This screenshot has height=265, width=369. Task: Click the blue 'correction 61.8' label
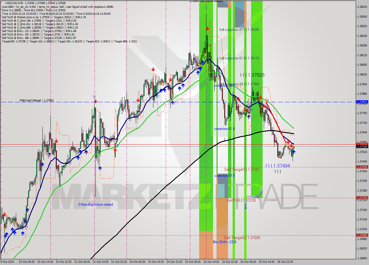tap(224, 129)
